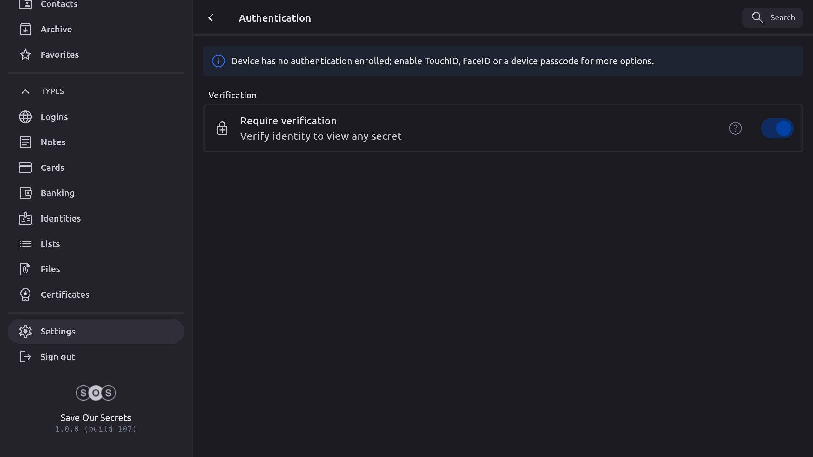Collapse the TYPES section chevron
813x457 pixels.
[25, 91]
